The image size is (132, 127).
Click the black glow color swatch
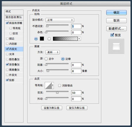[42, 39]
